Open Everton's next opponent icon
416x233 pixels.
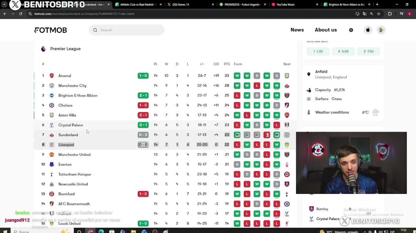pyautogui.click(x=287, y=164)
